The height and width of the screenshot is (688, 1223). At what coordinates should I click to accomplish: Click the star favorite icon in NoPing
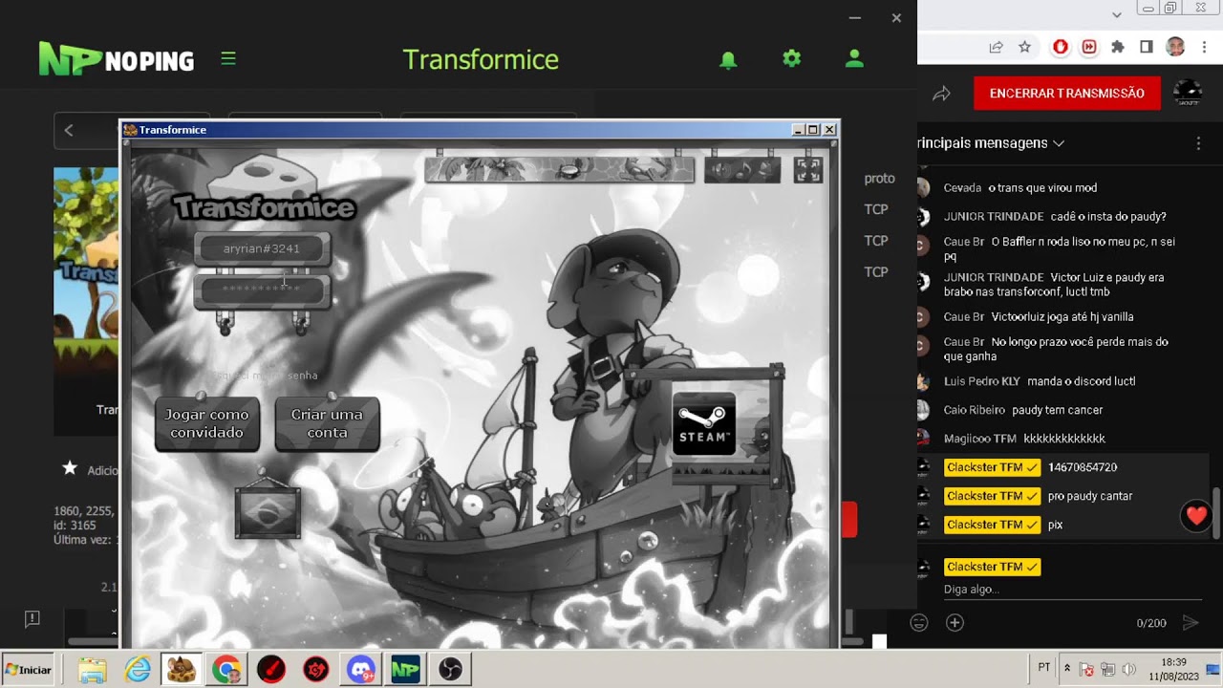coord(70,468)
